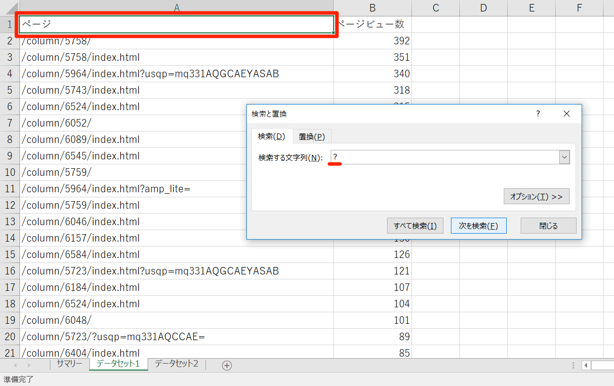Select page view value 85
Screen dimensions: 614x386
373,352
